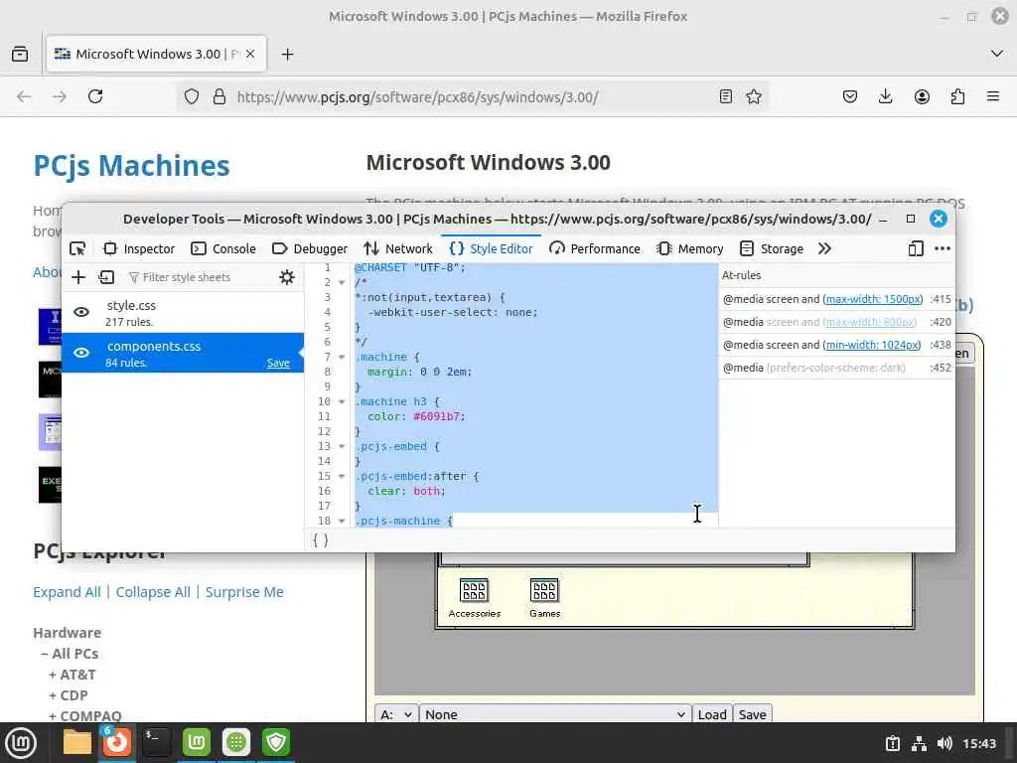The image size is (1017, 763).
Task: Open the Memory tab
Action: (x=690, y=249)
